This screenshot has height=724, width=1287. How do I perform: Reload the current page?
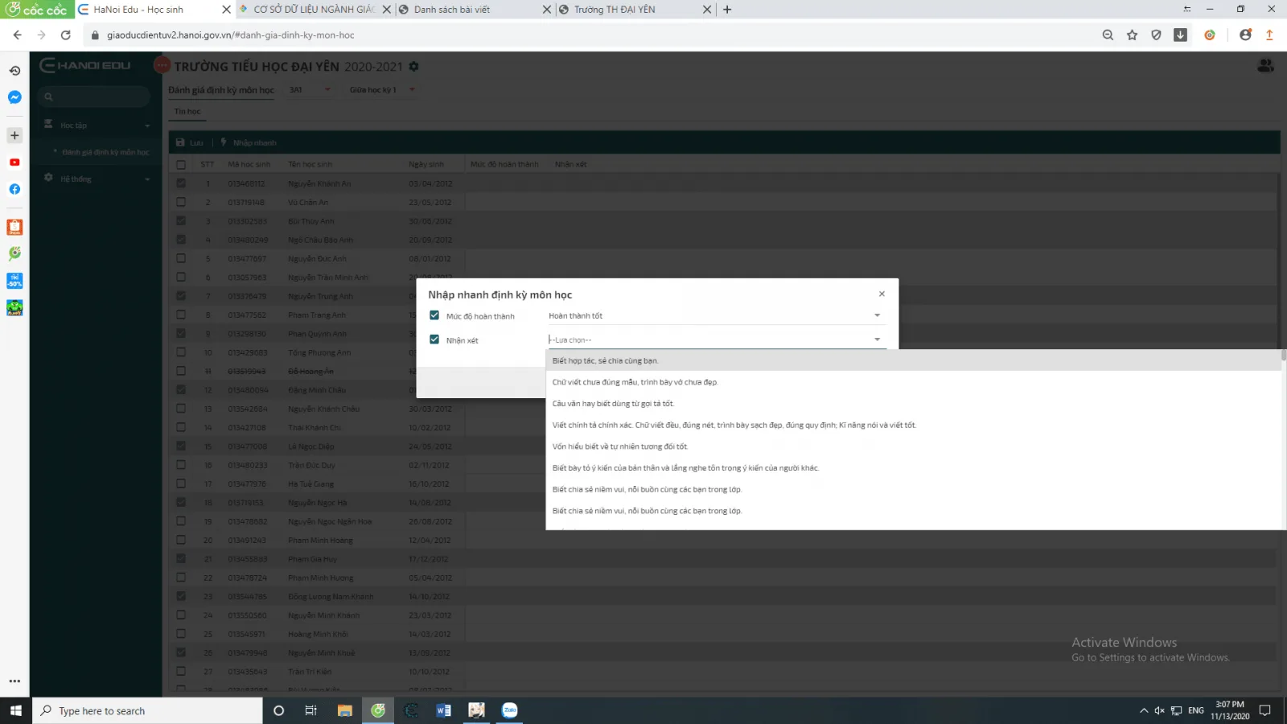(x=66, y=35)
